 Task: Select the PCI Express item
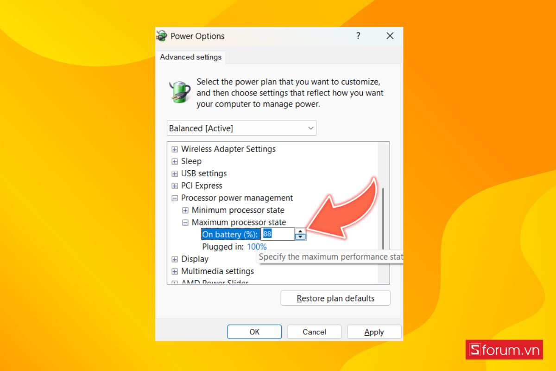pos(202,185)
